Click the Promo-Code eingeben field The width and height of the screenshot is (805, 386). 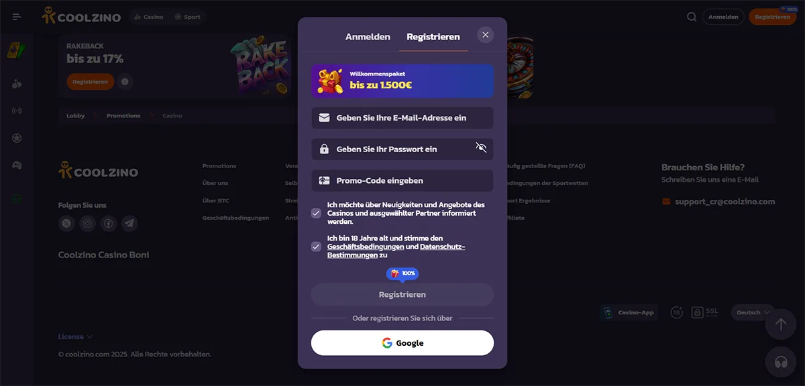(402, 181)
